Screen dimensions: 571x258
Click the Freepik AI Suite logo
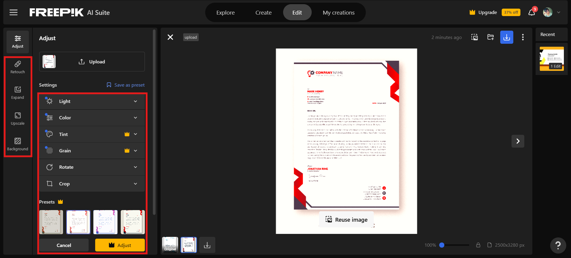70,12
